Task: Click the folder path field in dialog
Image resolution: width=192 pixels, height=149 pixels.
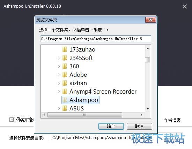Action: [96, 39]
